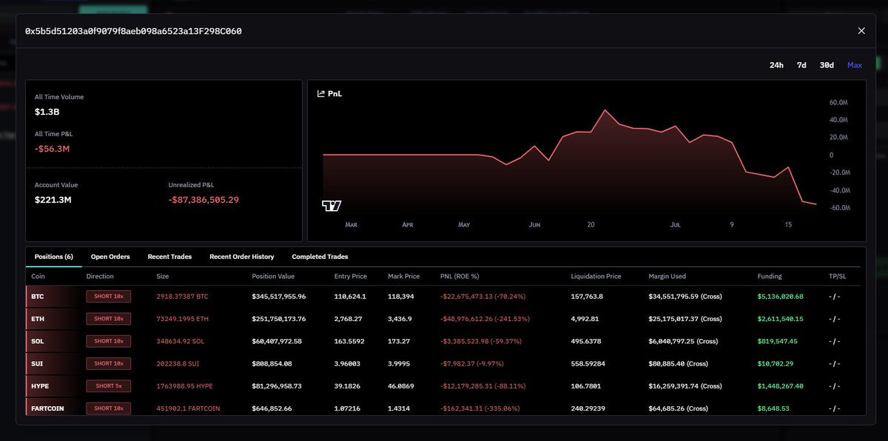Click the SHORT 10x badge for ETH
This screenshot has height=441, width=888.
(109, 319)
